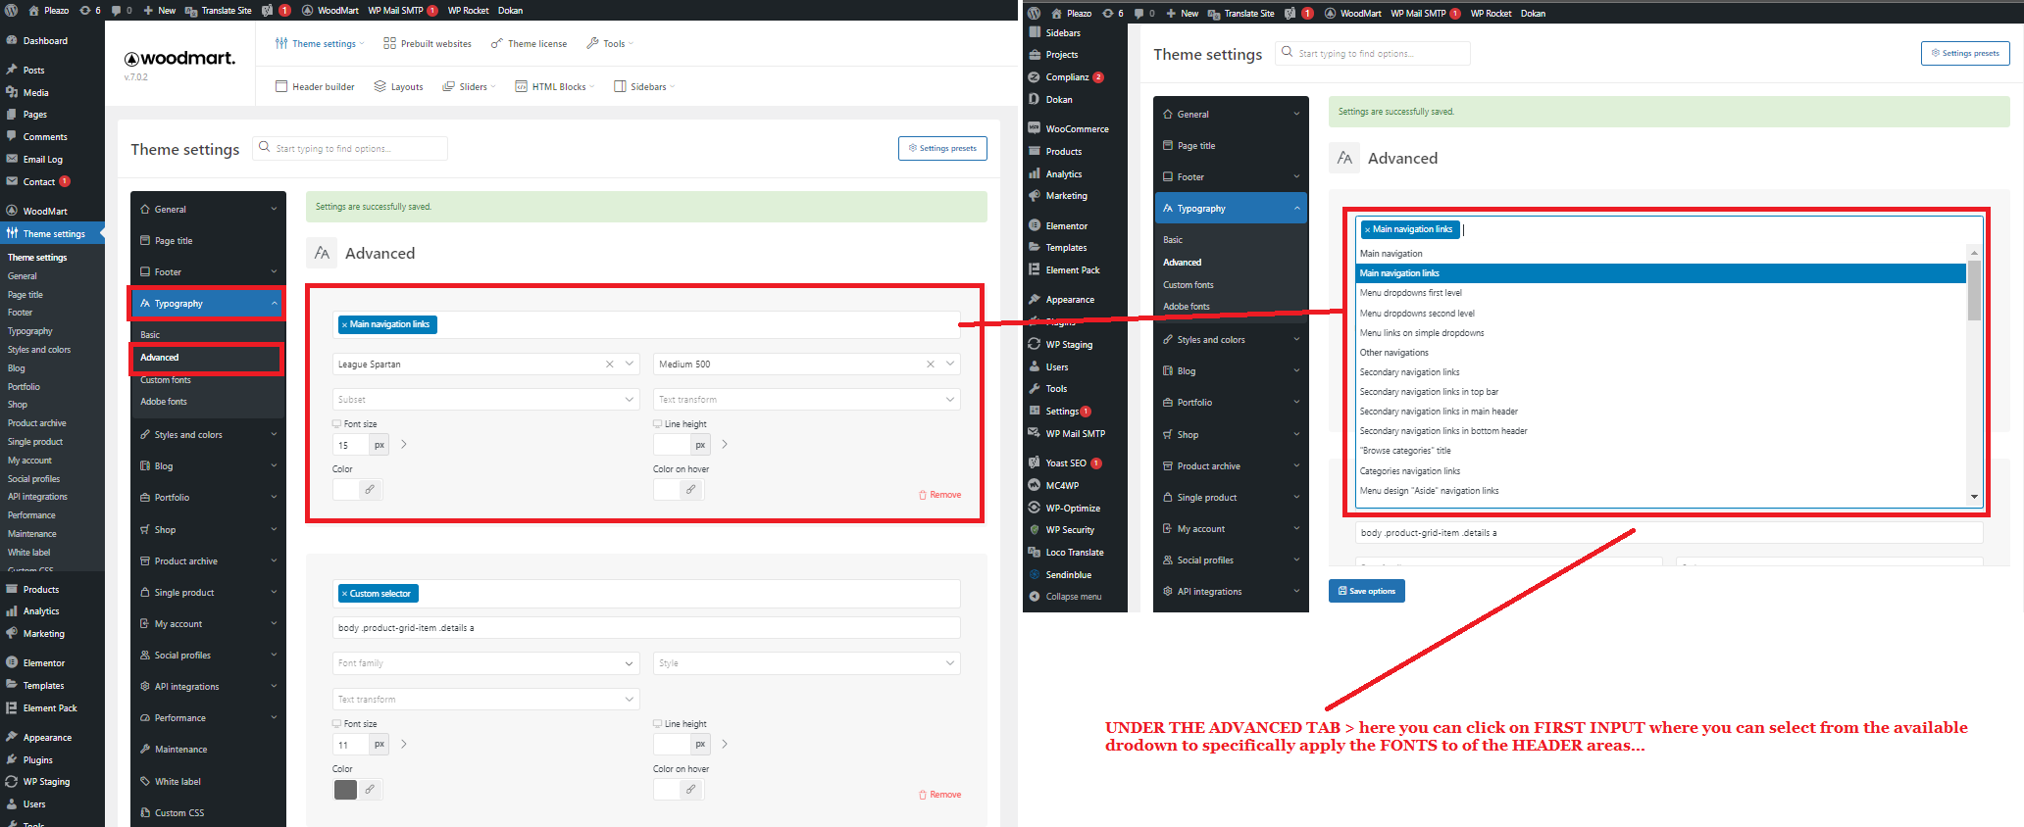The width and height of the screenshot is (2024, 827).
Task: Click the Layouts stacked-layers icon
Action: (380, 86)
